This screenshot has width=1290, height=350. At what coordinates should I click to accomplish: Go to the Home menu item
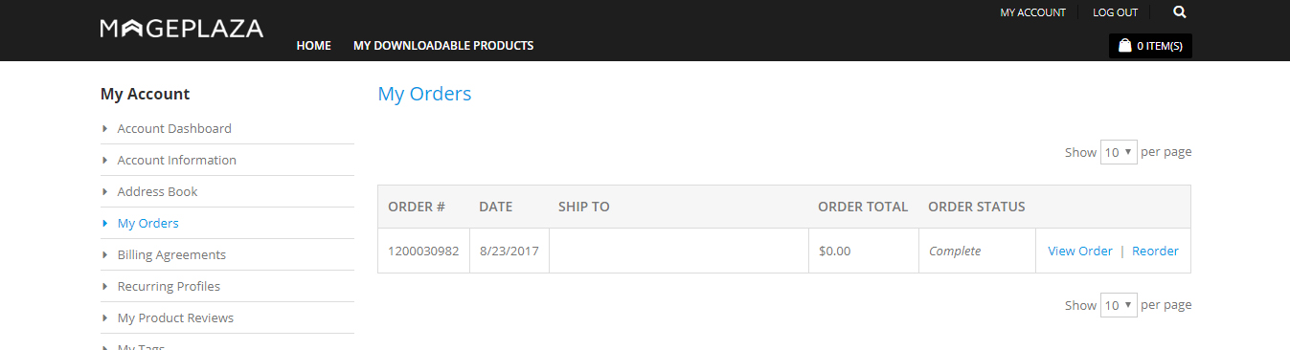[314, 45]
